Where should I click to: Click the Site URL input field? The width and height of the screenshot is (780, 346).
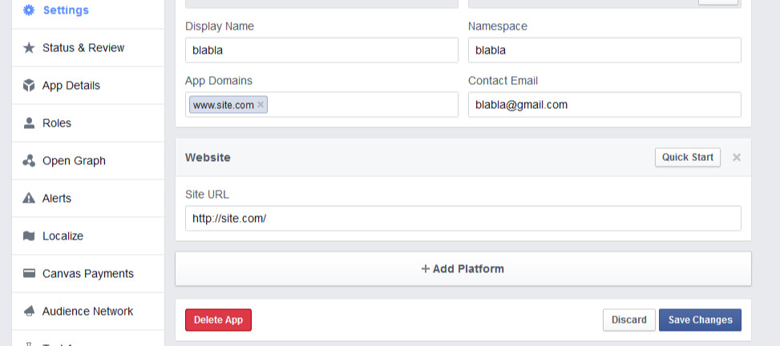pos(463,218)
